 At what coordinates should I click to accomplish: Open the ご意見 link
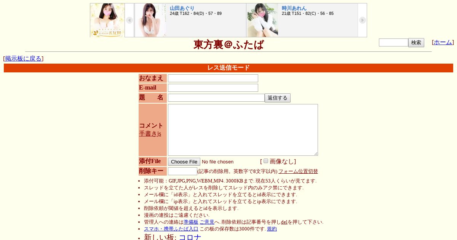point(207,222)
